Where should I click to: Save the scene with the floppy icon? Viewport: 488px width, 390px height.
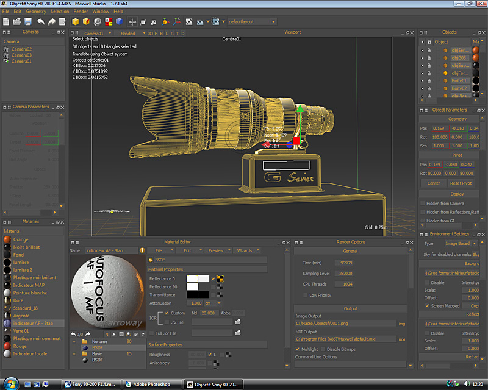pos(28,21)
